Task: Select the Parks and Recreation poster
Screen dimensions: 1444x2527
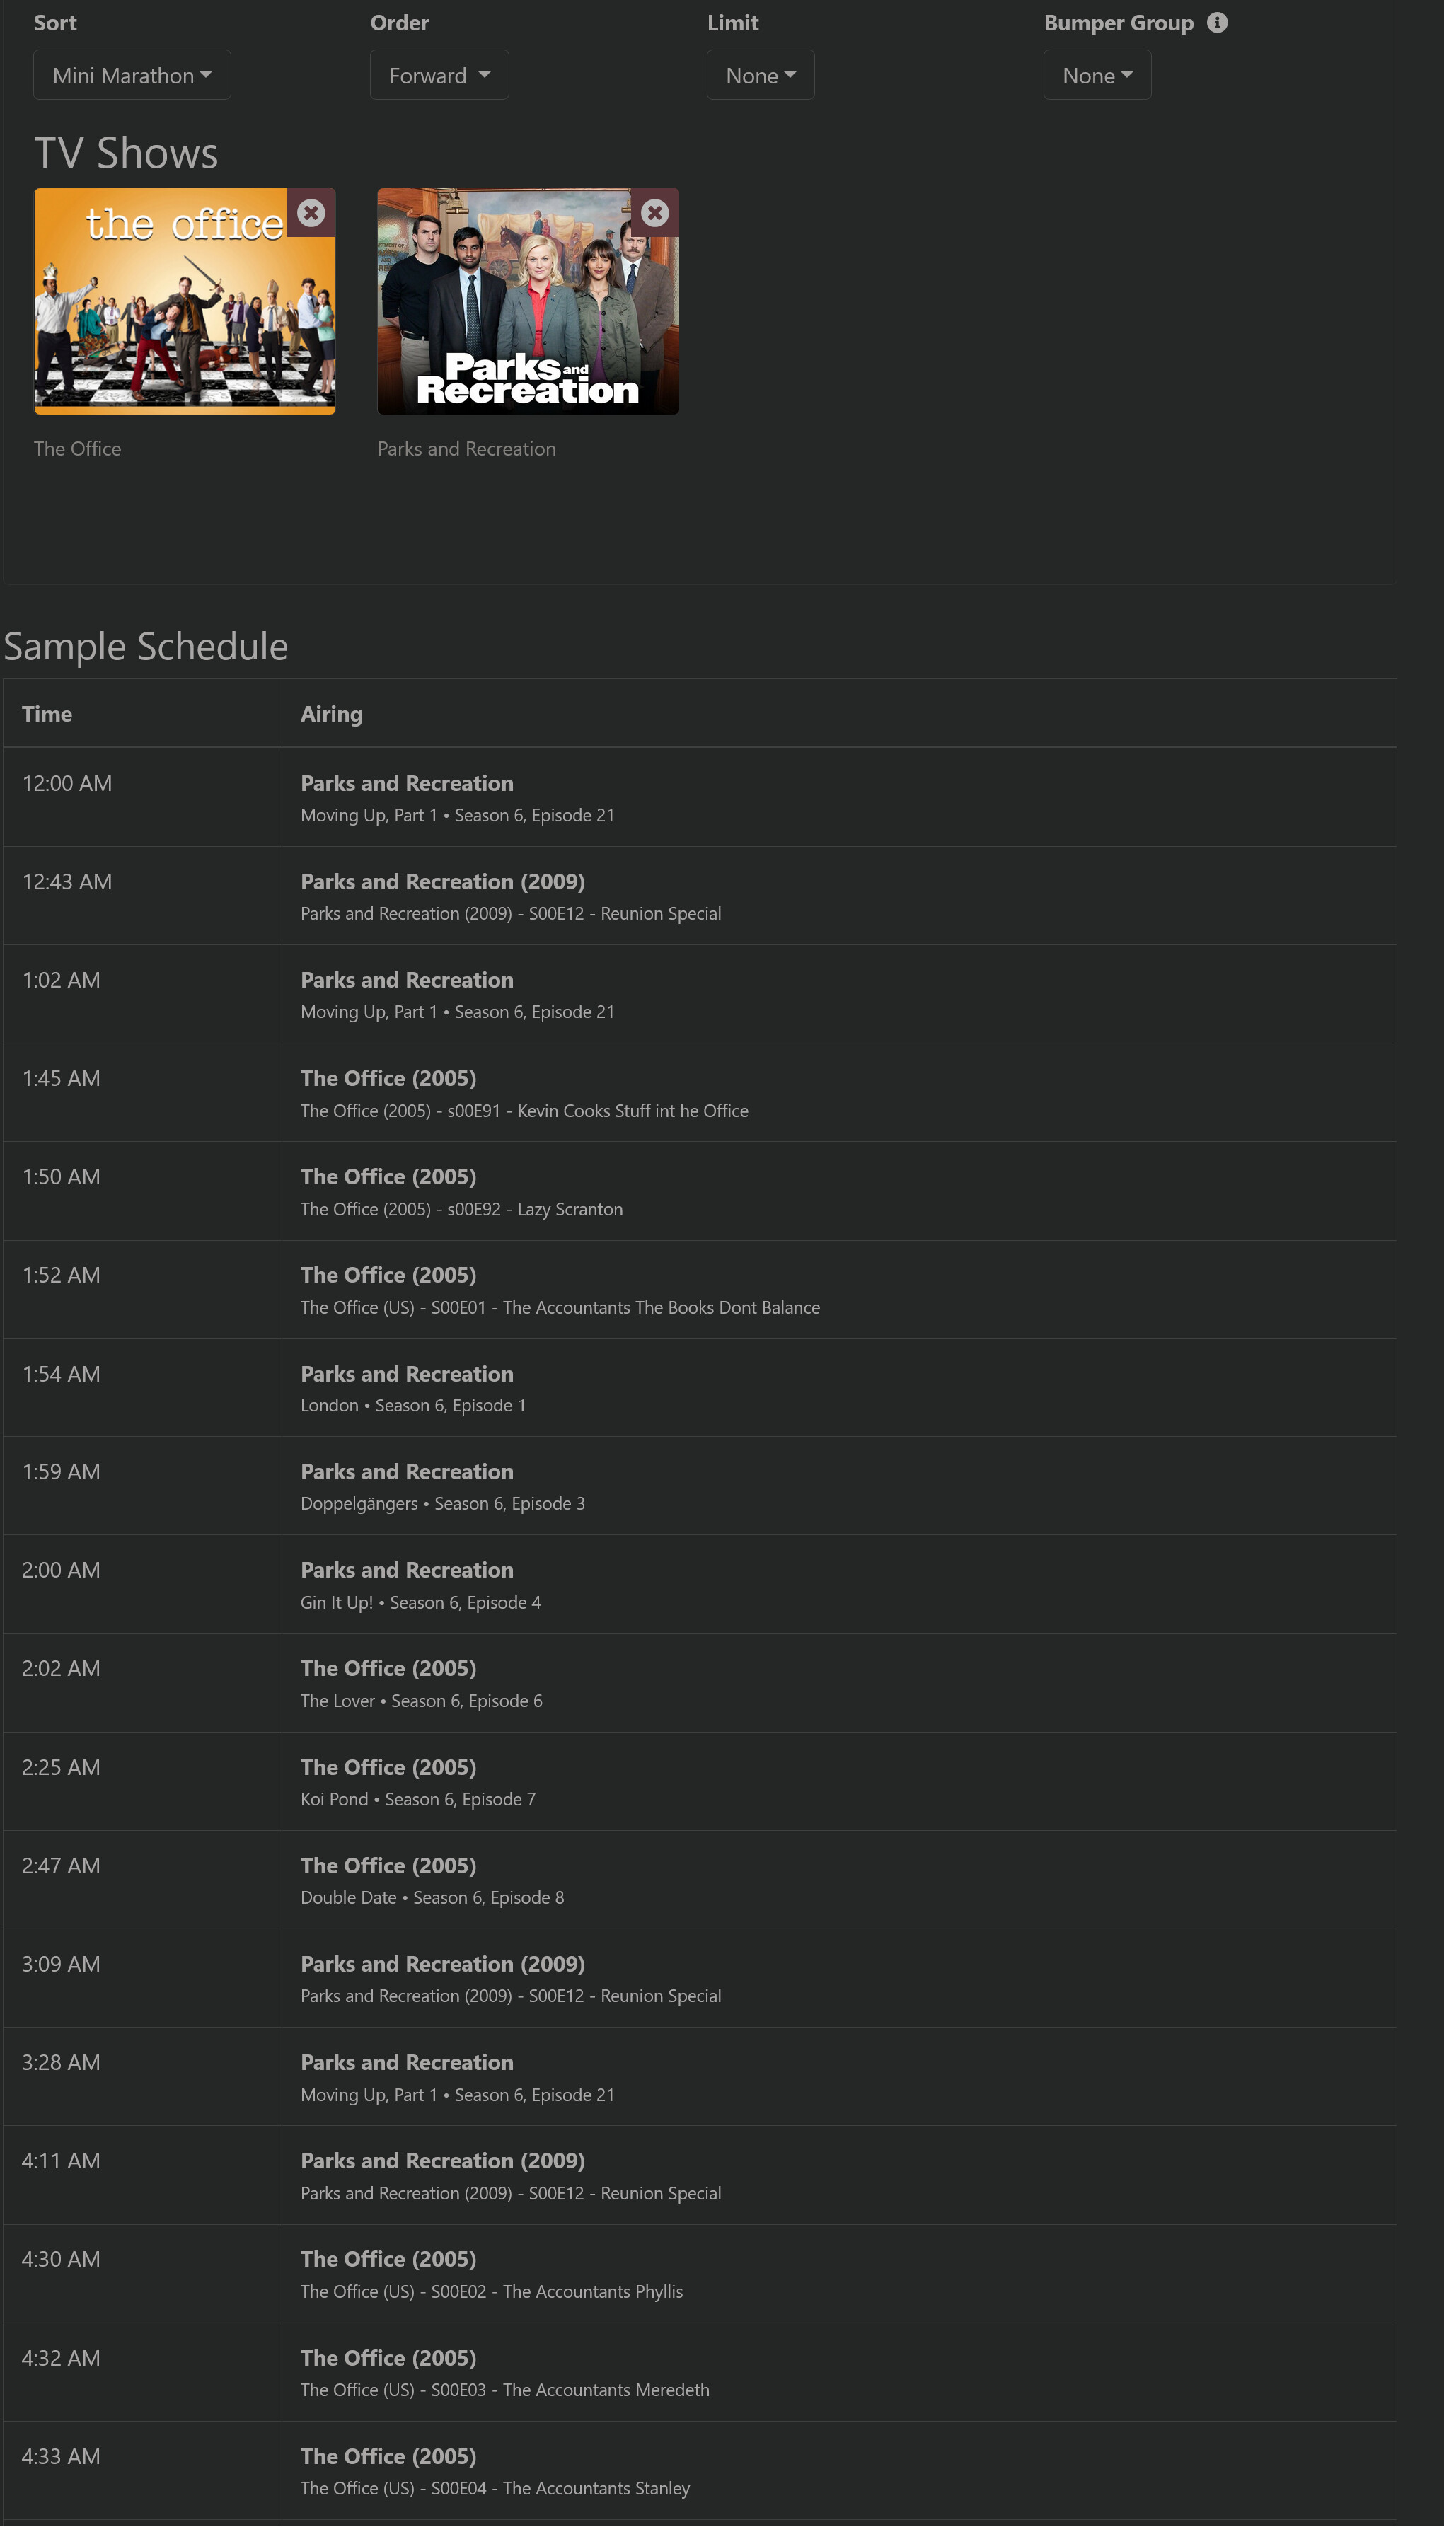Action: [x=528, y=301]
